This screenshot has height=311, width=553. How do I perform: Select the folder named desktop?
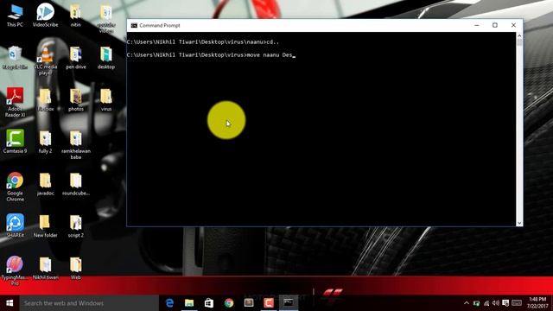(x=106, y=58)
